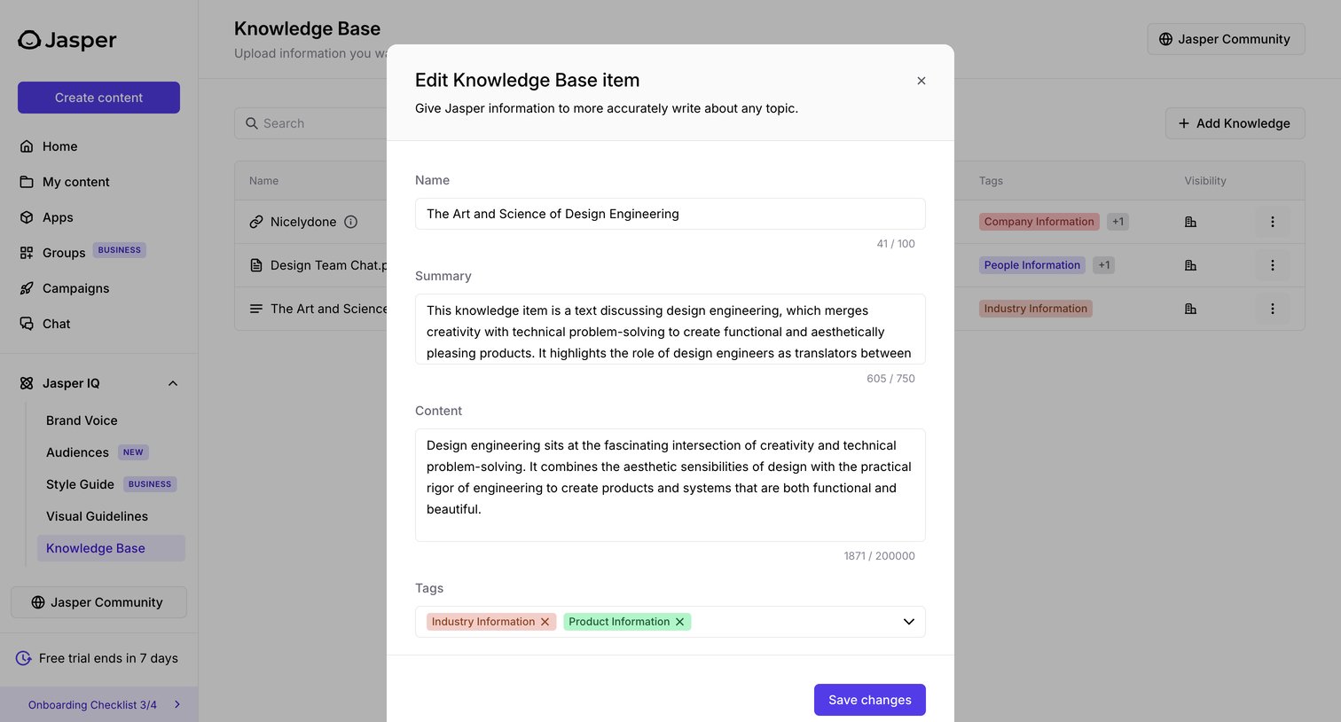
Task: Click the search magnifier icon
Action: point(252,123)
